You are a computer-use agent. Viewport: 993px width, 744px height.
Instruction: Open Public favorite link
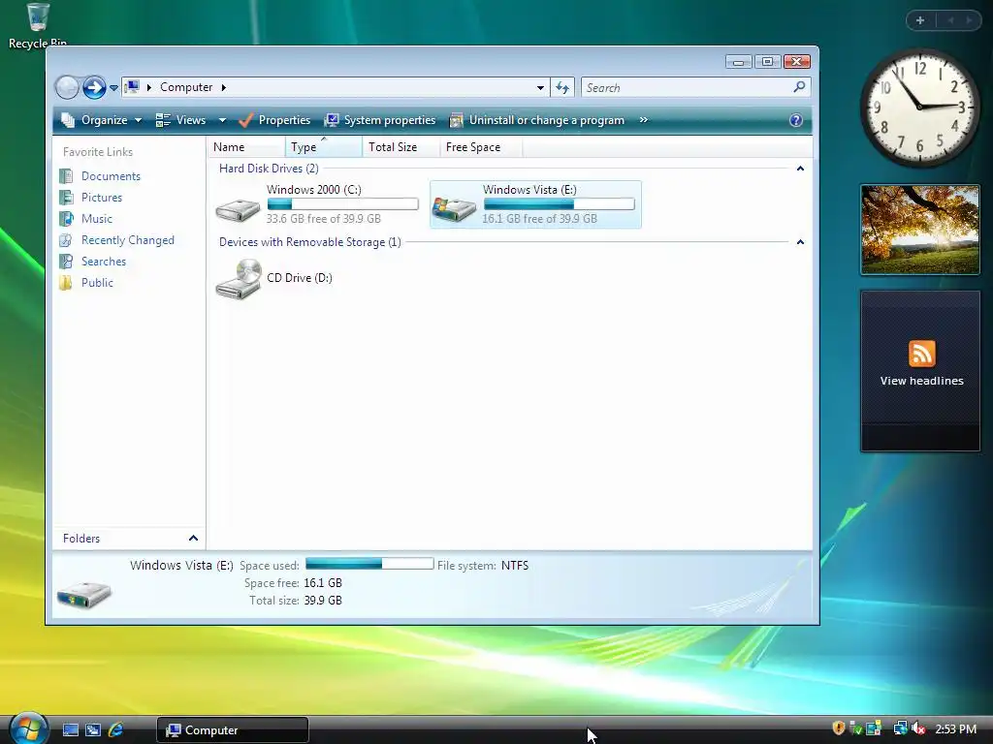pyautogui.click(x=97, y=283)
